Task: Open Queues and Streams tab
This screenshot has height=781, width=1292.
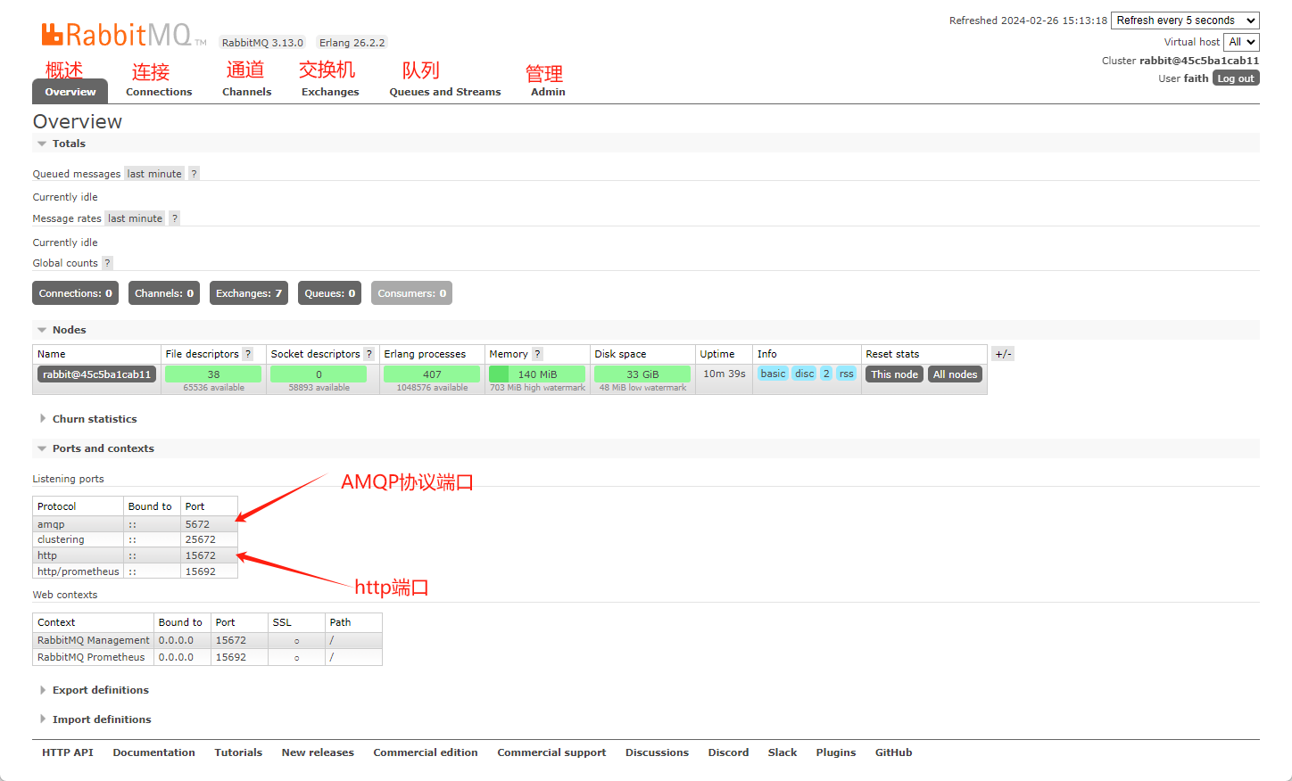Action: click(444, 92)
